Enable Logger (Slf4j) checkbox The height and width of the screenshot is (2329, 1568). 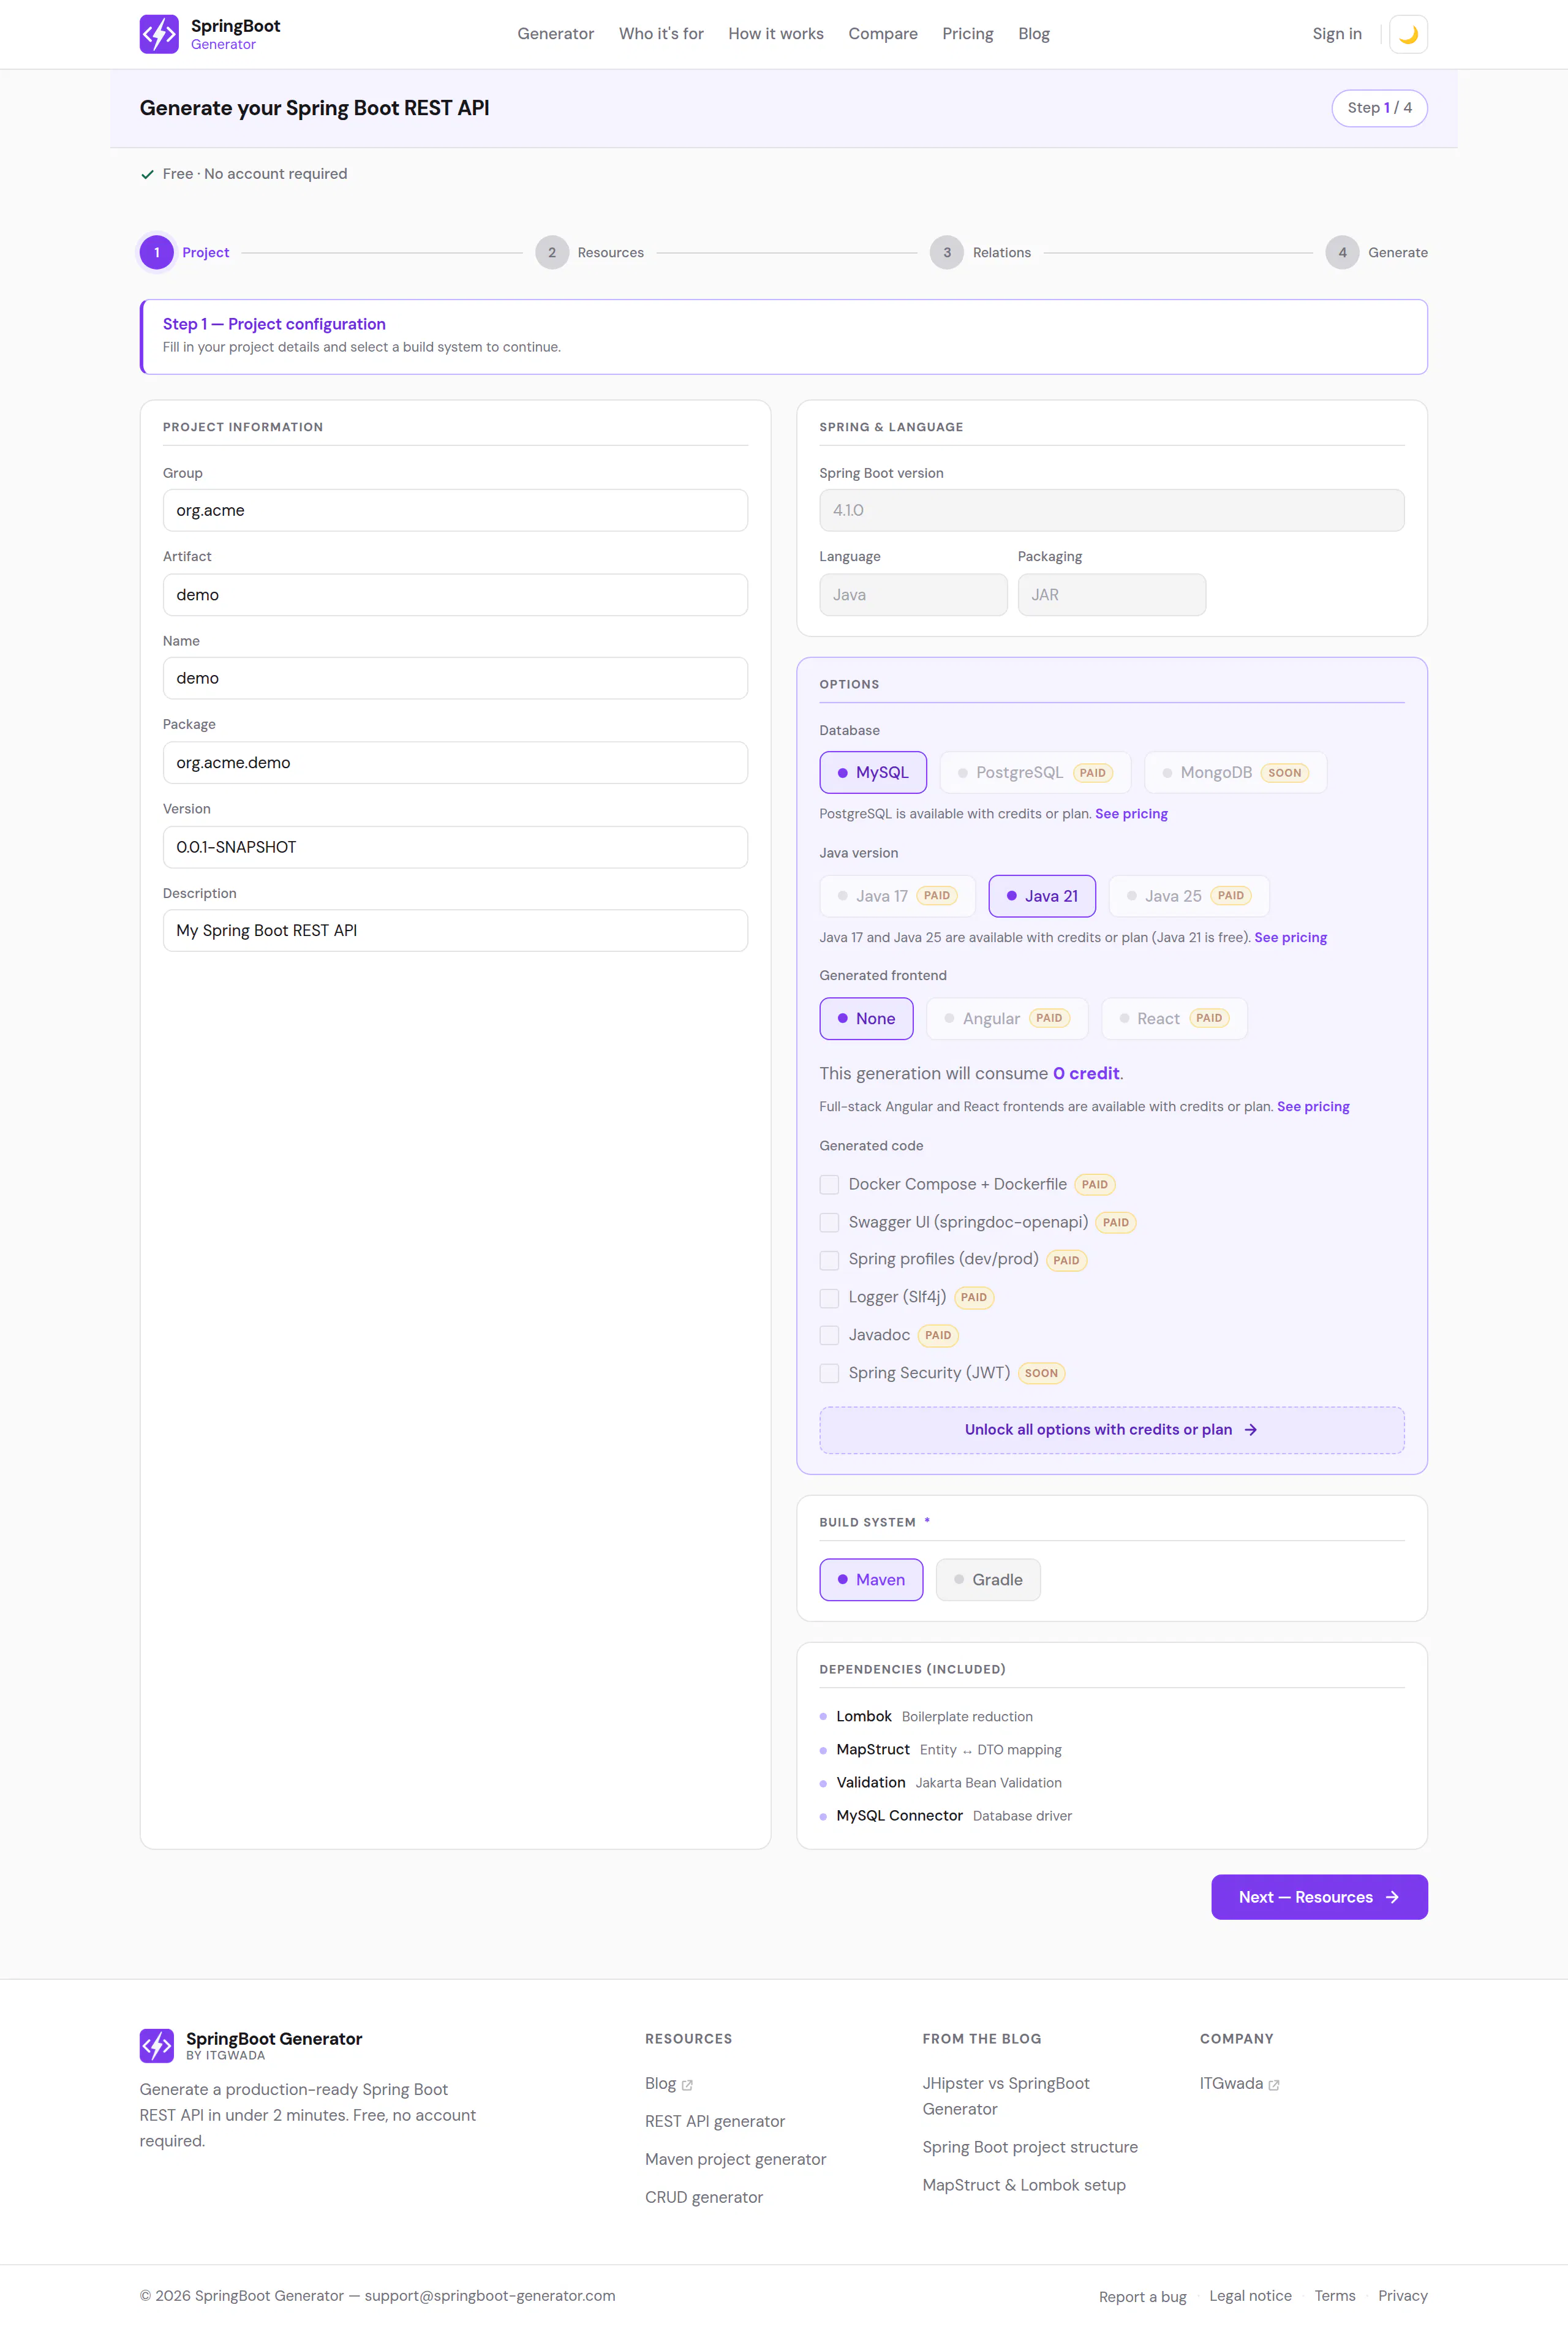coord(829,1297)
